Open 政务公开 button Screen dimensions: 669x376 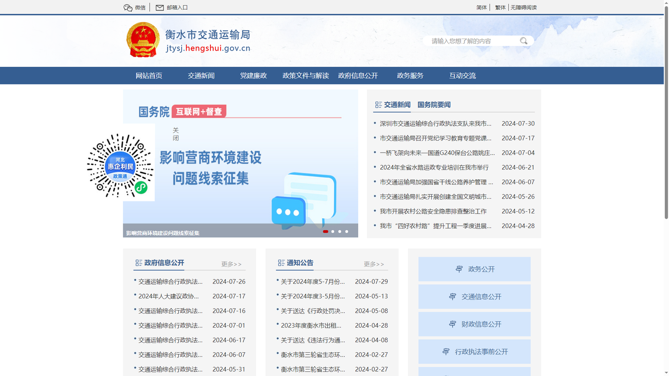474,269
